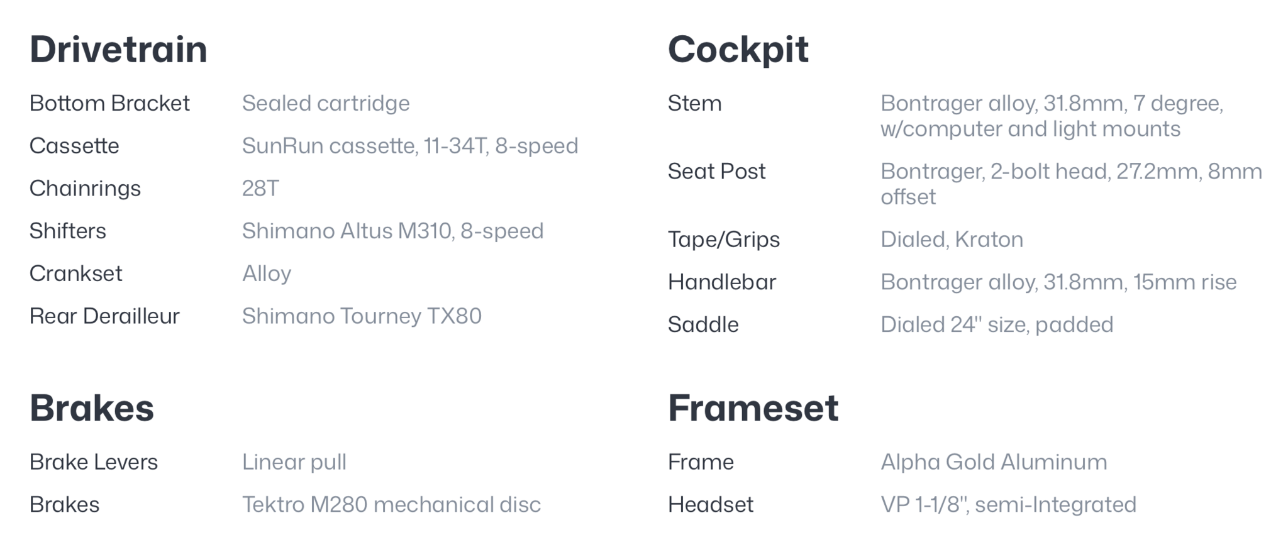The image size is (1288, 557).
Task: Select the Crankset label
Action: 76,273
